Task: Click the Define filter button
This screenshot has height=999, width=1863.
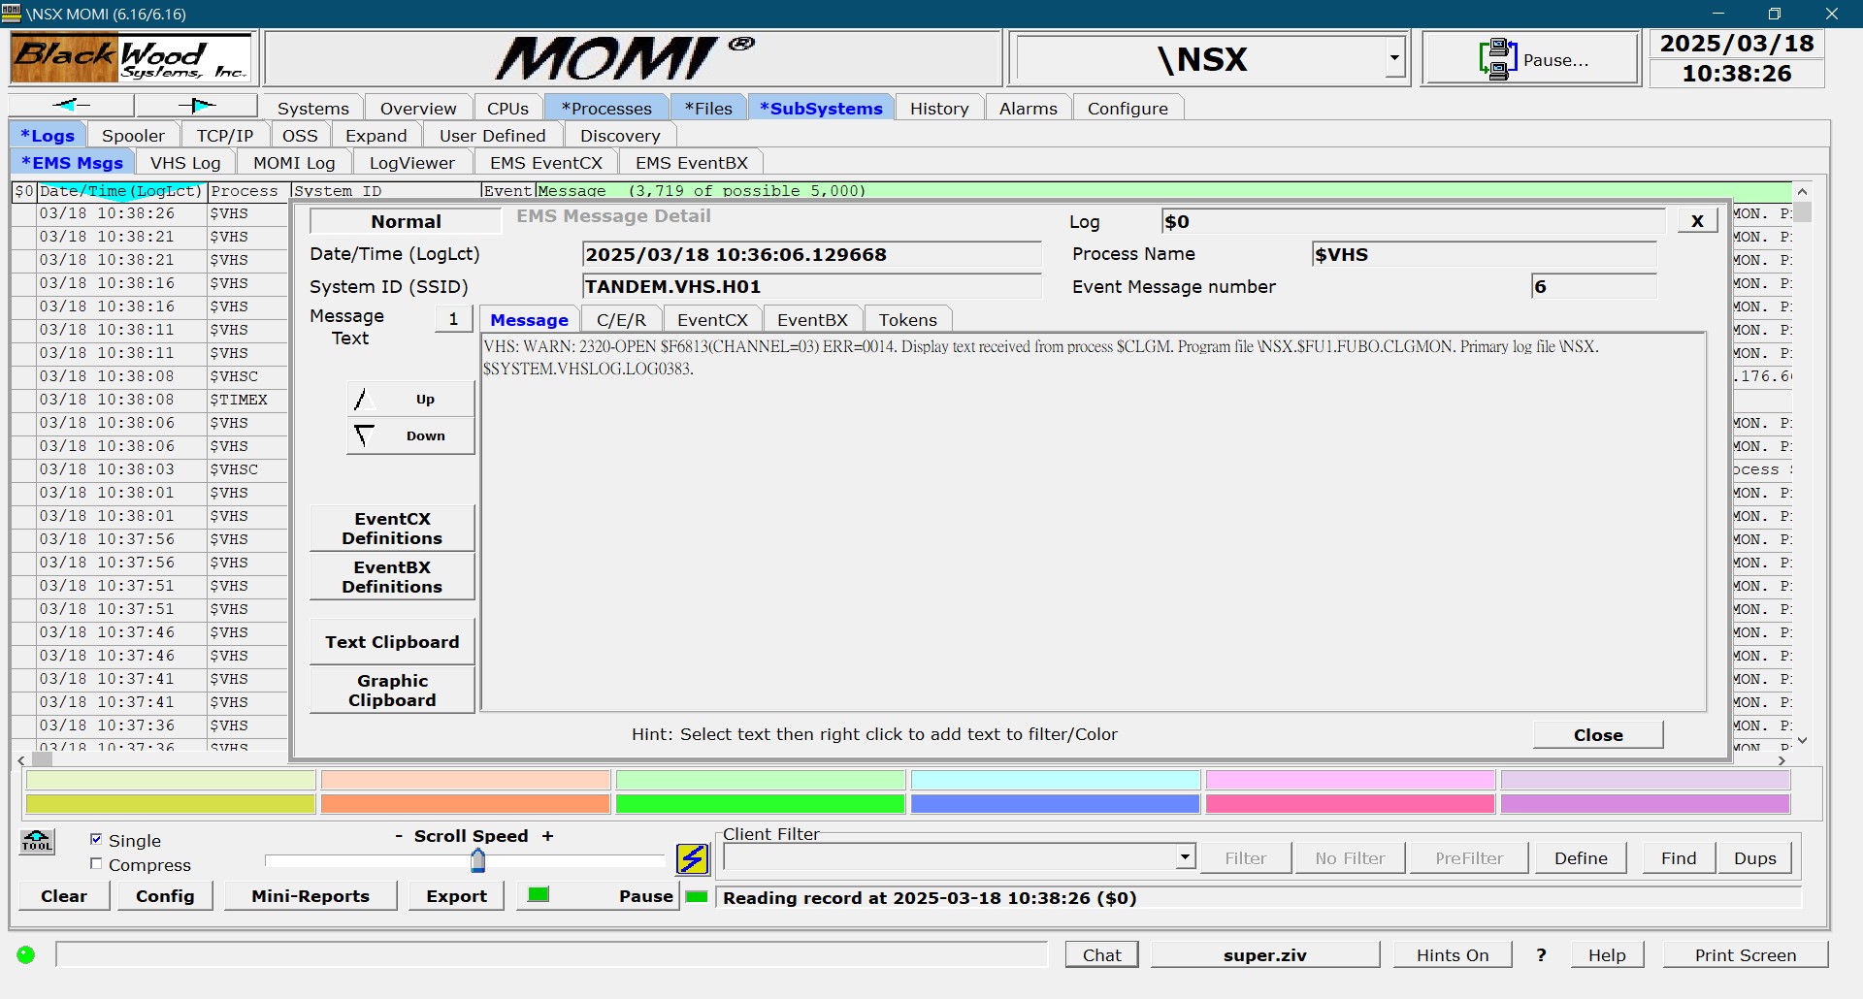Action: click(x=1581, y=857)
